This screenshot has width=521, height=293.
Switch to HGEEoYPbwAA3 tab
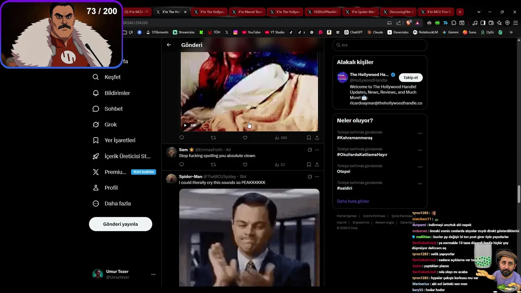click(x=323, y=12)
